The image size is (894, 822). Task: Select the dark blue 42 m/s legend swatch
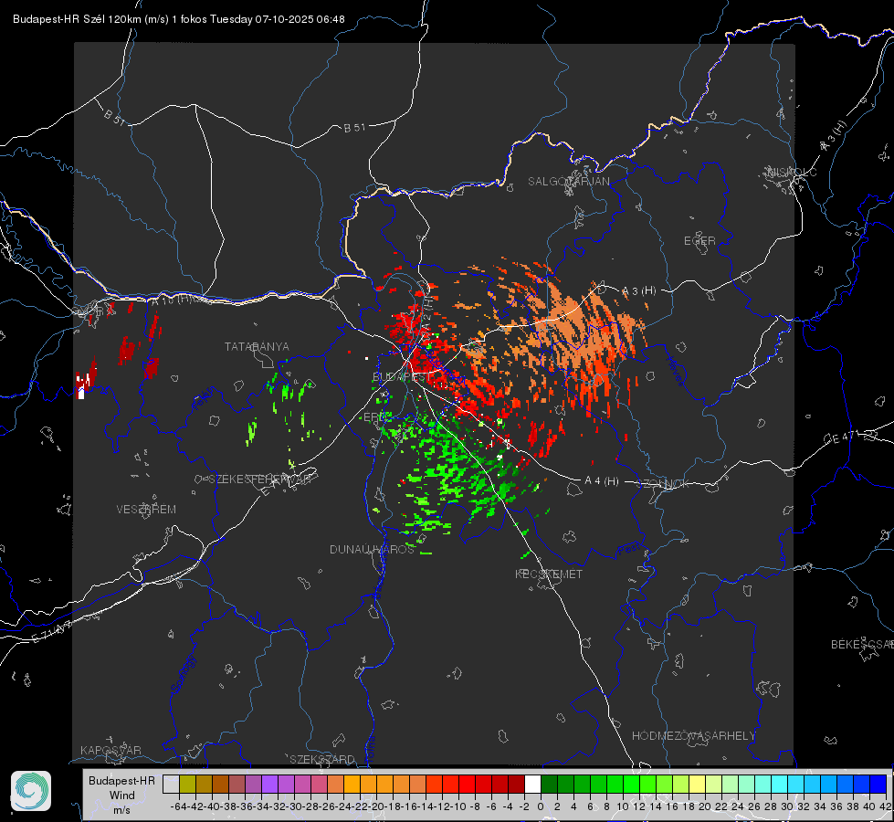pos(878,785)
